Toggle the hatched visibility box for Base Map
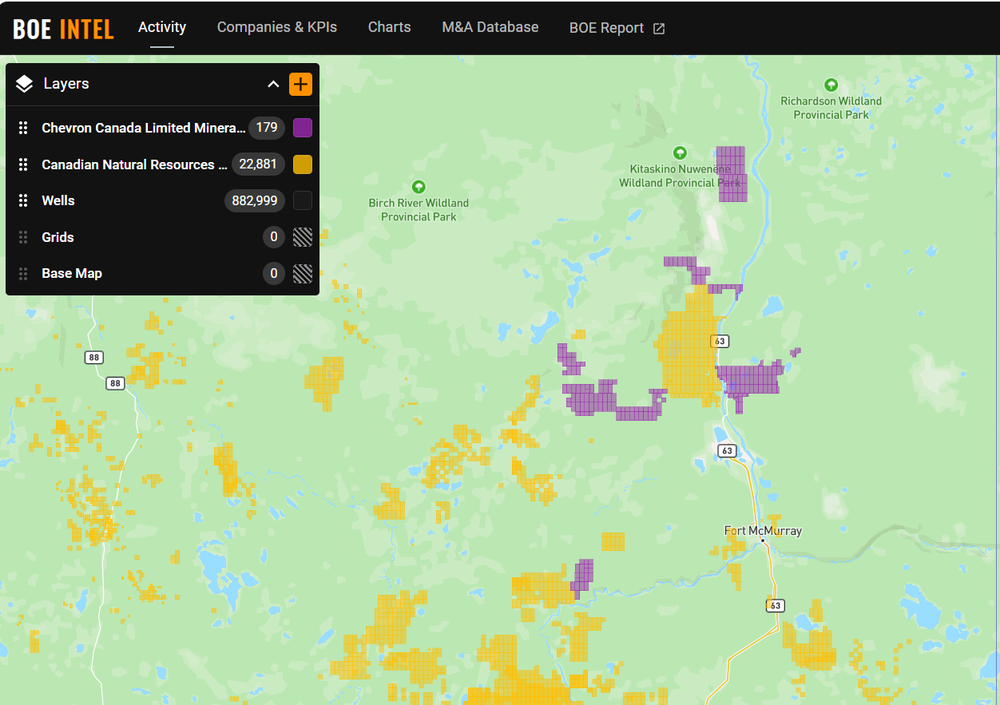The width and height of the screenshot is (1000, 705). click(303, 273)
